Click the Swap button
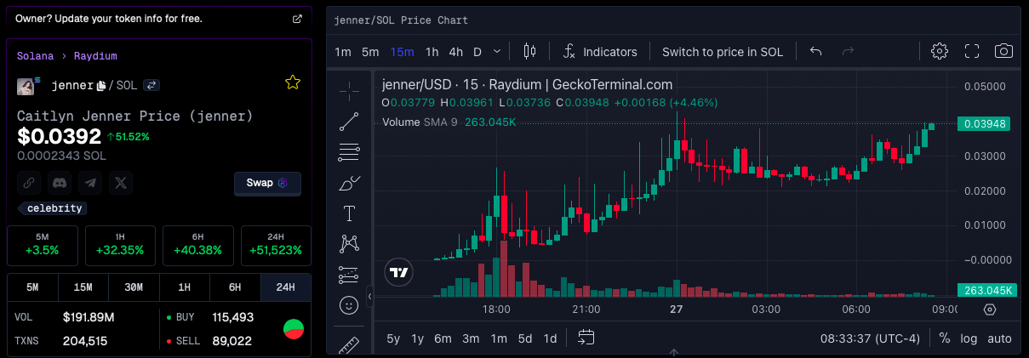Viewport: 1029px width, 358px height. pyautogui.click(x=267, y=183)
